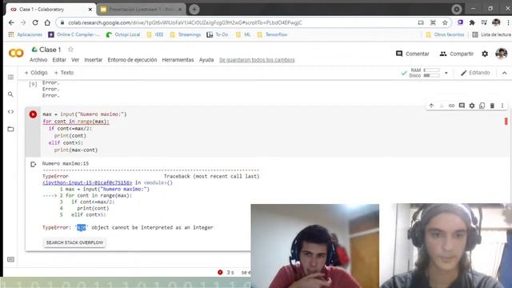
Task: Go back with the browser back arrow
Action: tap(11, 22)
